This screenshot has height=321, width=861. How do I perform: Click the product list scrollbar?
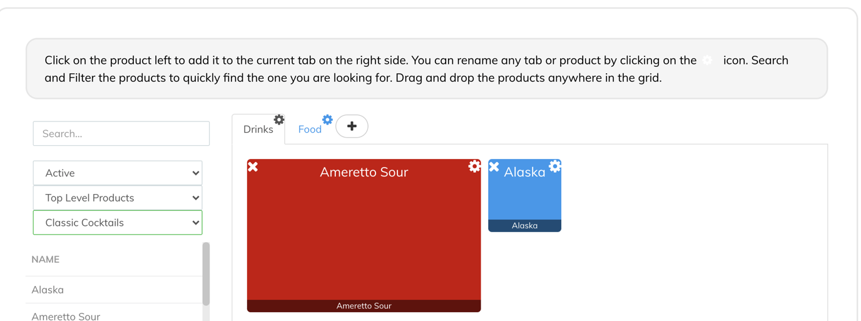pyautogui.click(x=206, y=274)
